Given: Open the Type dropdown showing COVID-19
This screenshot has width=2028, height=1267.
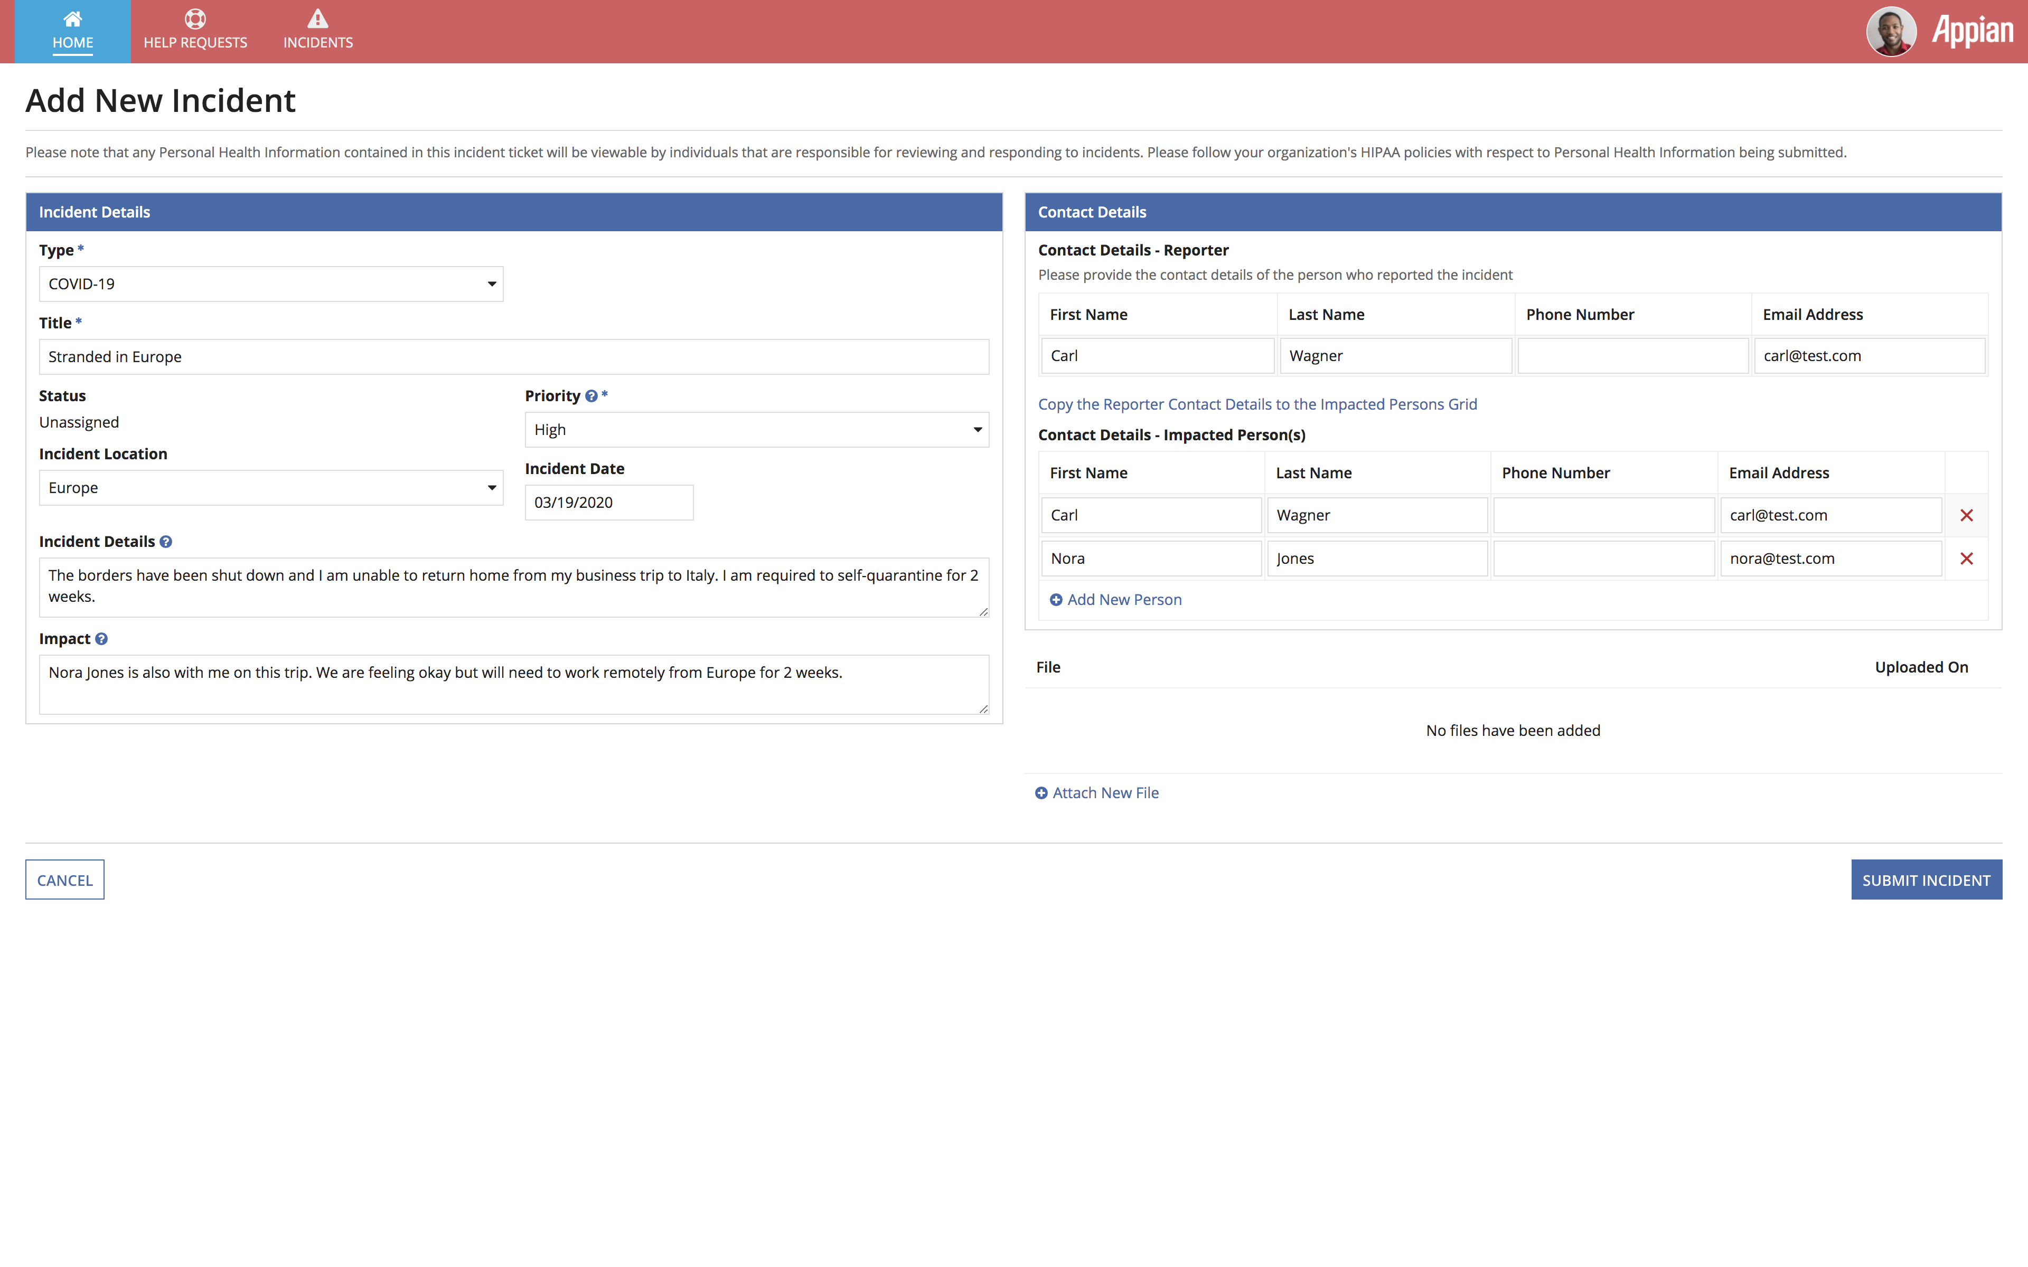Looking at the screenshot, I should coord(271,284).
